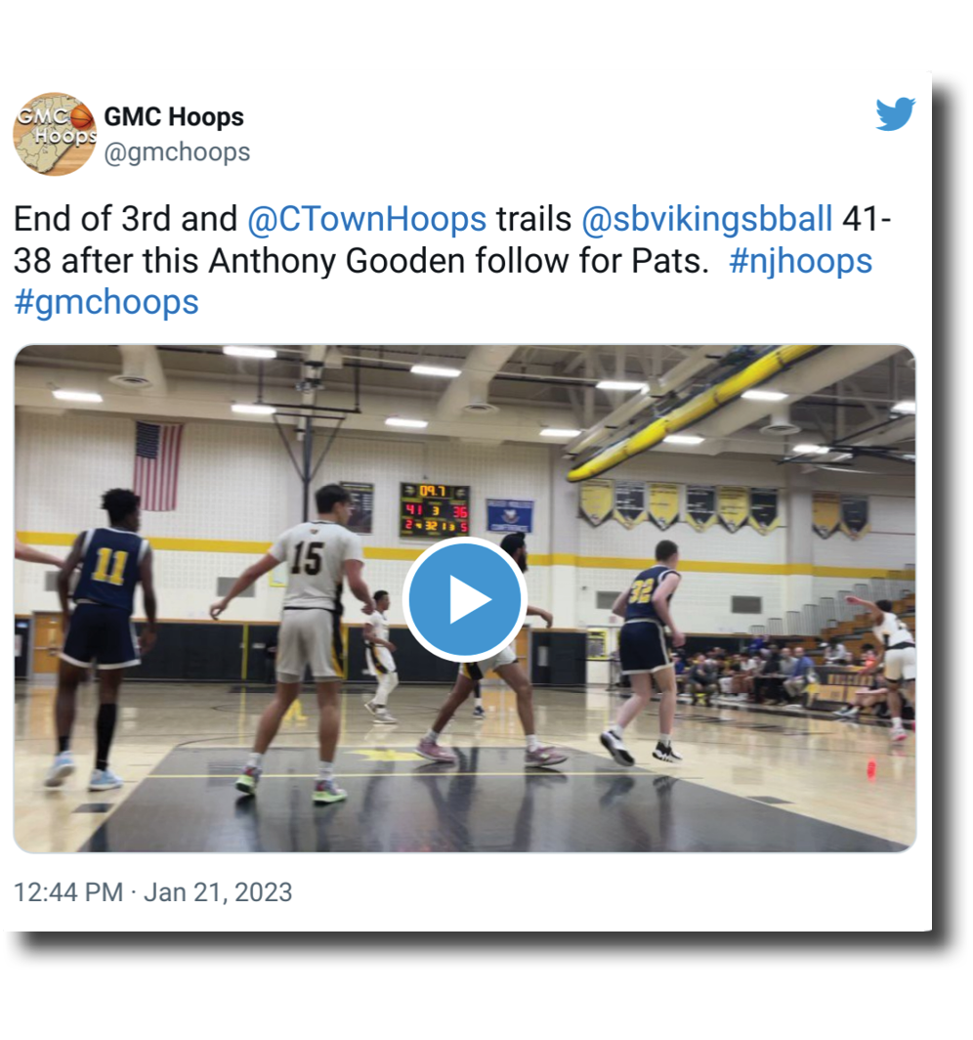This screenshot has height=1040, width=973.
Task: Click the #njhoops hashtag
Action: 800,261
